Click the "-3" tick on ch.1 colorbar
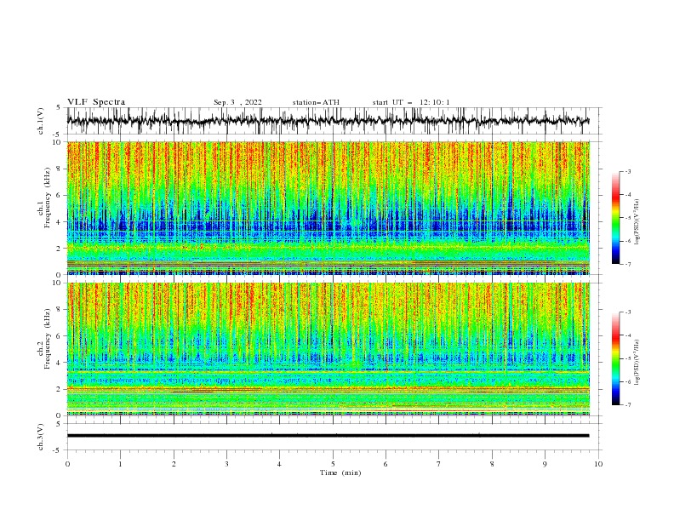The image size is (674, 521). [x=627, y=171]
